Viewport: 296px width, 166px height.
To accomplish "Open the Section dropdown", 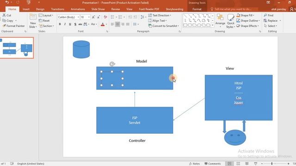I will tap(46, 26).
